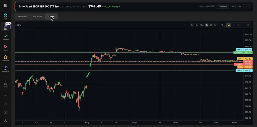Switch to the Heatmap tab
The image size is (257, 127).
22,17
